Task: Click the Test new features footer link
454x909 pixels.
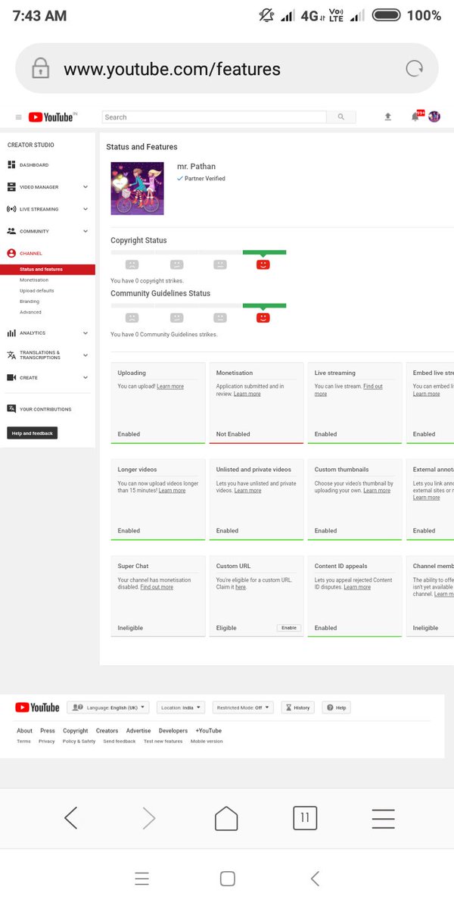Action: (163, 742)
